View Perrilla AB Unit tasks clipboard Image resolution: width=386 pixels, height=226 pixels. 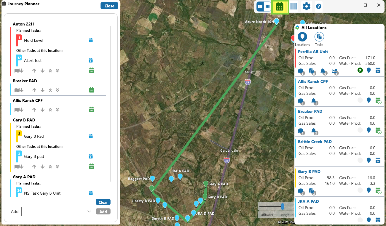[x=312, y=71]
